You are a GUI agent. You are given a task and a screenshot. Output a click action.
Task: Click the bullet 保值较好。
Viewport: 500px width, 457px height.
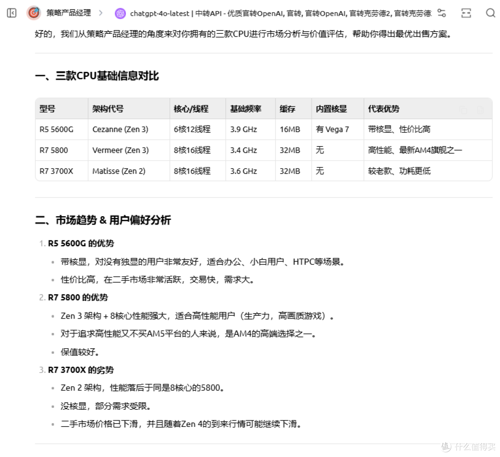click(x=80, y=352)
